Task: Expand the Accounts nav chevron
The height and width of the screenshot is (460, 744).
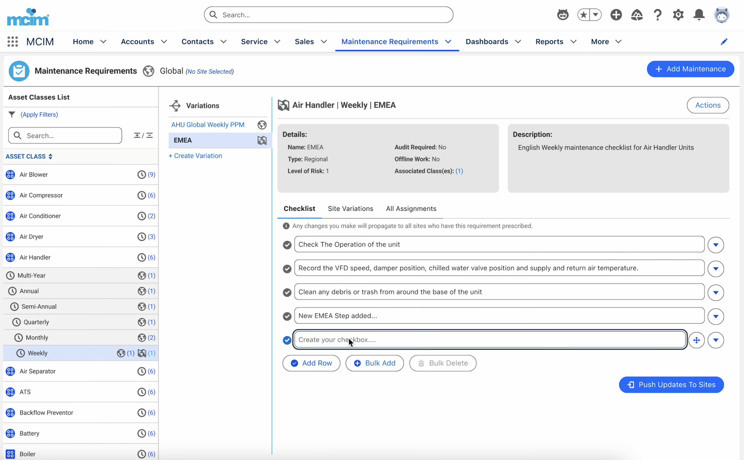Action: pyautogui.click(x=164, y=42)
